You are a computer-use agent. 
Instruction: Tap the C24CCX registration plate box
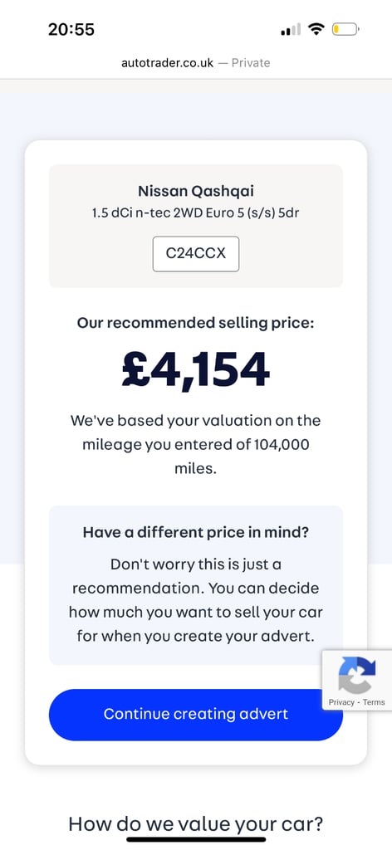tap(196, 254)
